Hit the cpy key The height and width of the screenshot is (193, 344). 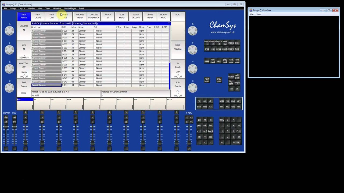pos(239,101)
